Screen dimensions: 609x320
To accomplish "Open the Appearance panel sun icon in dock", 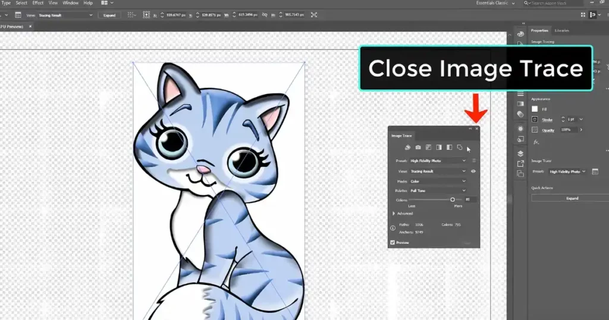I will pos(520,128).
